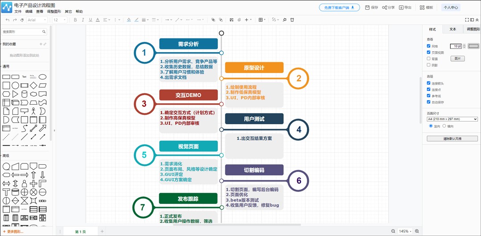Image resolution: width=481 pixels, height=236 pixels.
Task: Click the fullscreen icon
Action: click(467, 20)
